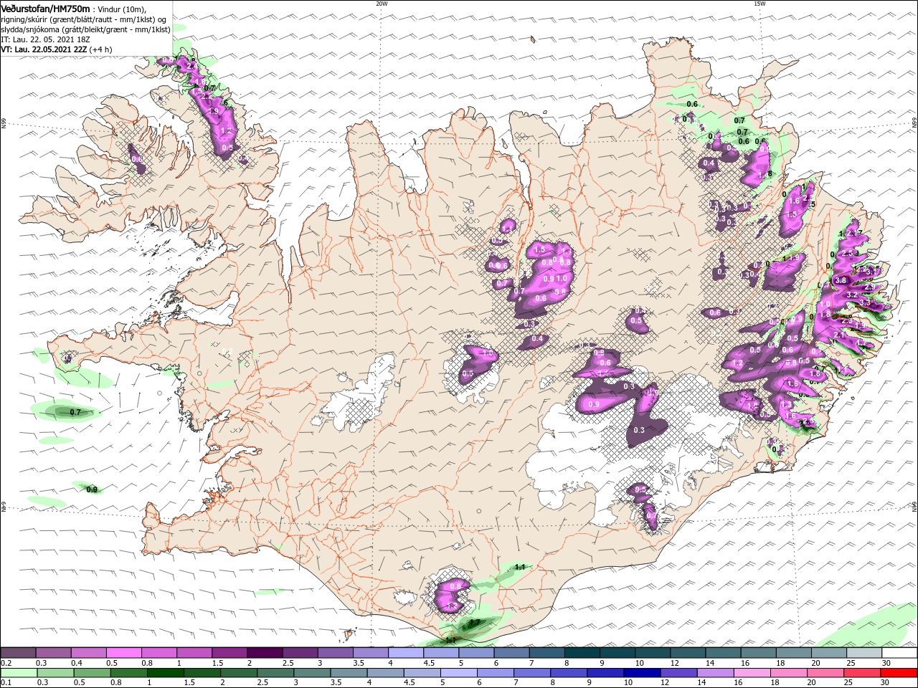
Task: Click the 3.8 snowfall value in the Eastfjords
Action: (841, 280)
